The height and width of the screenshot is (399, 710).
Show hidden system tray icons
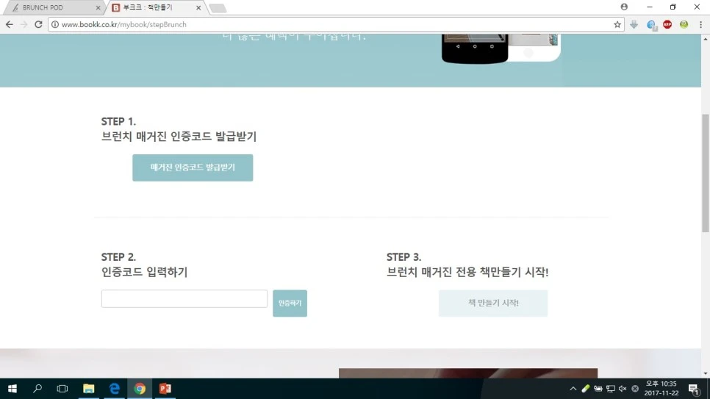point(573,389)
